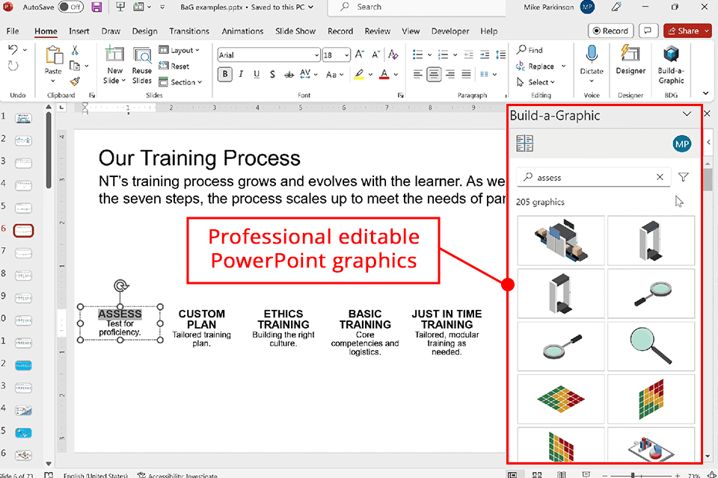Open the Section dropdown
The height and width of the screenshot is (478, 718).
[x=180, y=82]
